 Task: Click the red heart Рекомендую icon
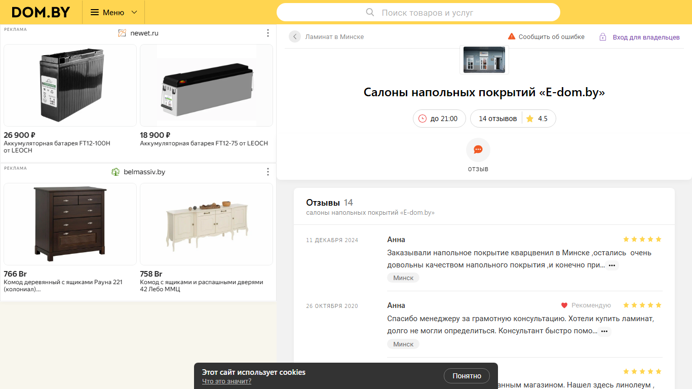coord(564,305)
